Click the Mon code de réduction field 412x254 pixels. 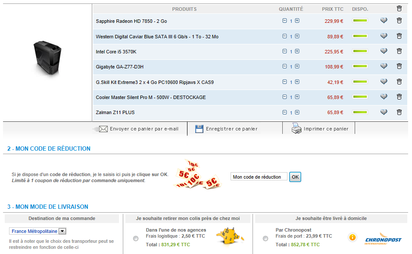click(259, 177)
